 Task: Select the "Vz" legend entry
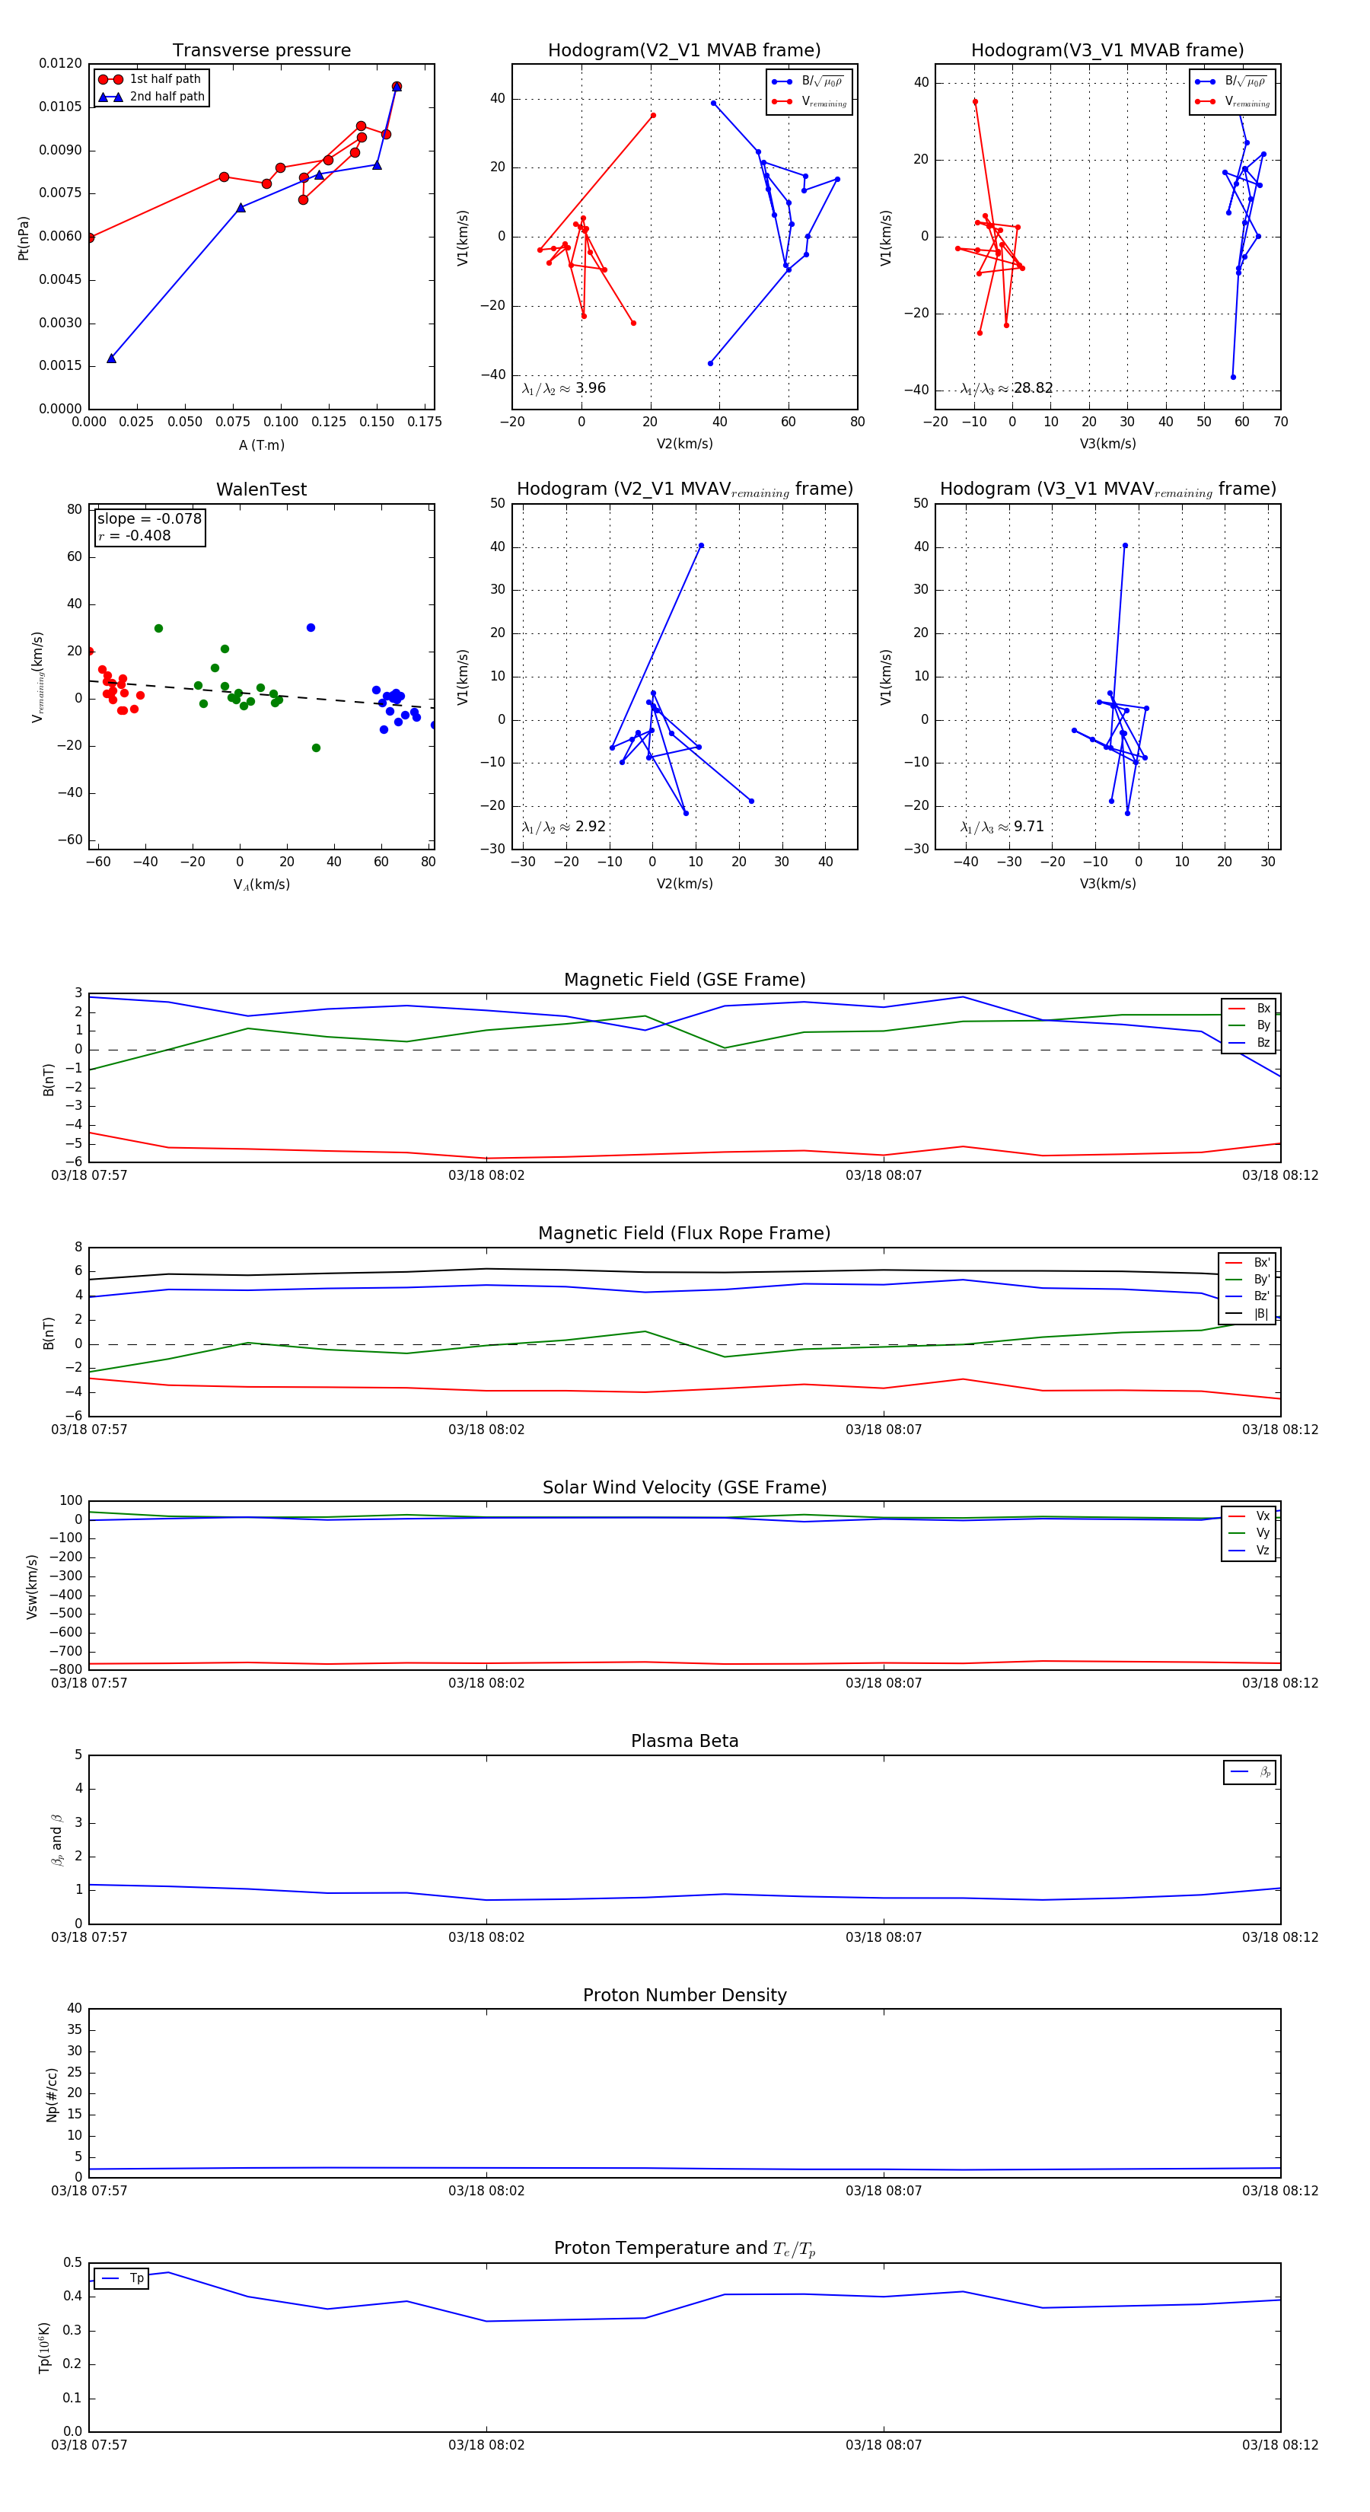pos(1250,1551)
